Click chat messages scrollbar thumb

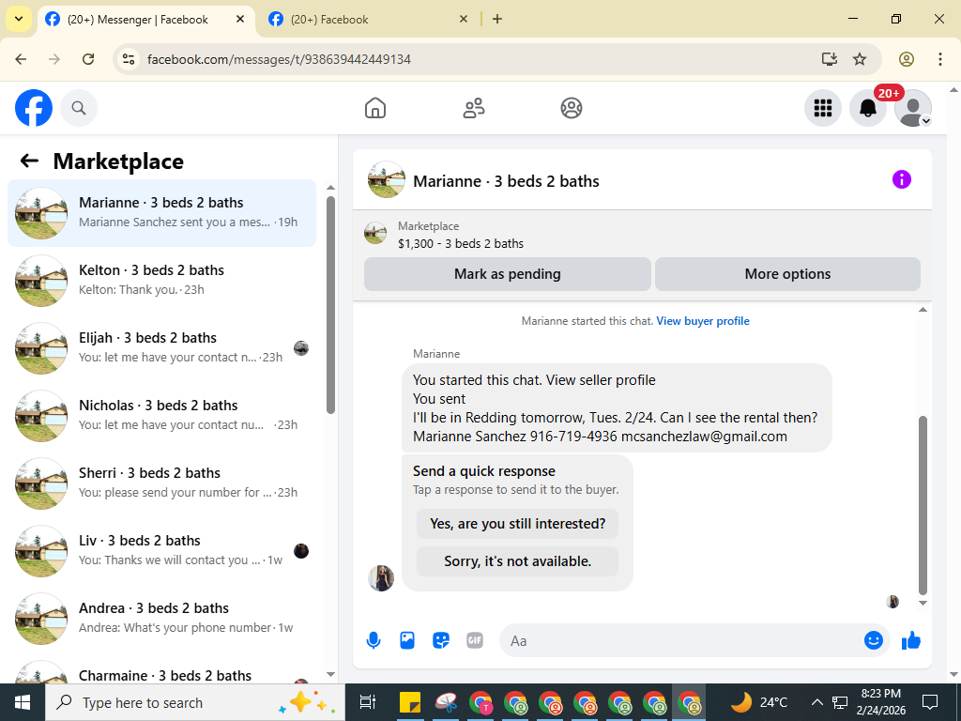[923, 505]
